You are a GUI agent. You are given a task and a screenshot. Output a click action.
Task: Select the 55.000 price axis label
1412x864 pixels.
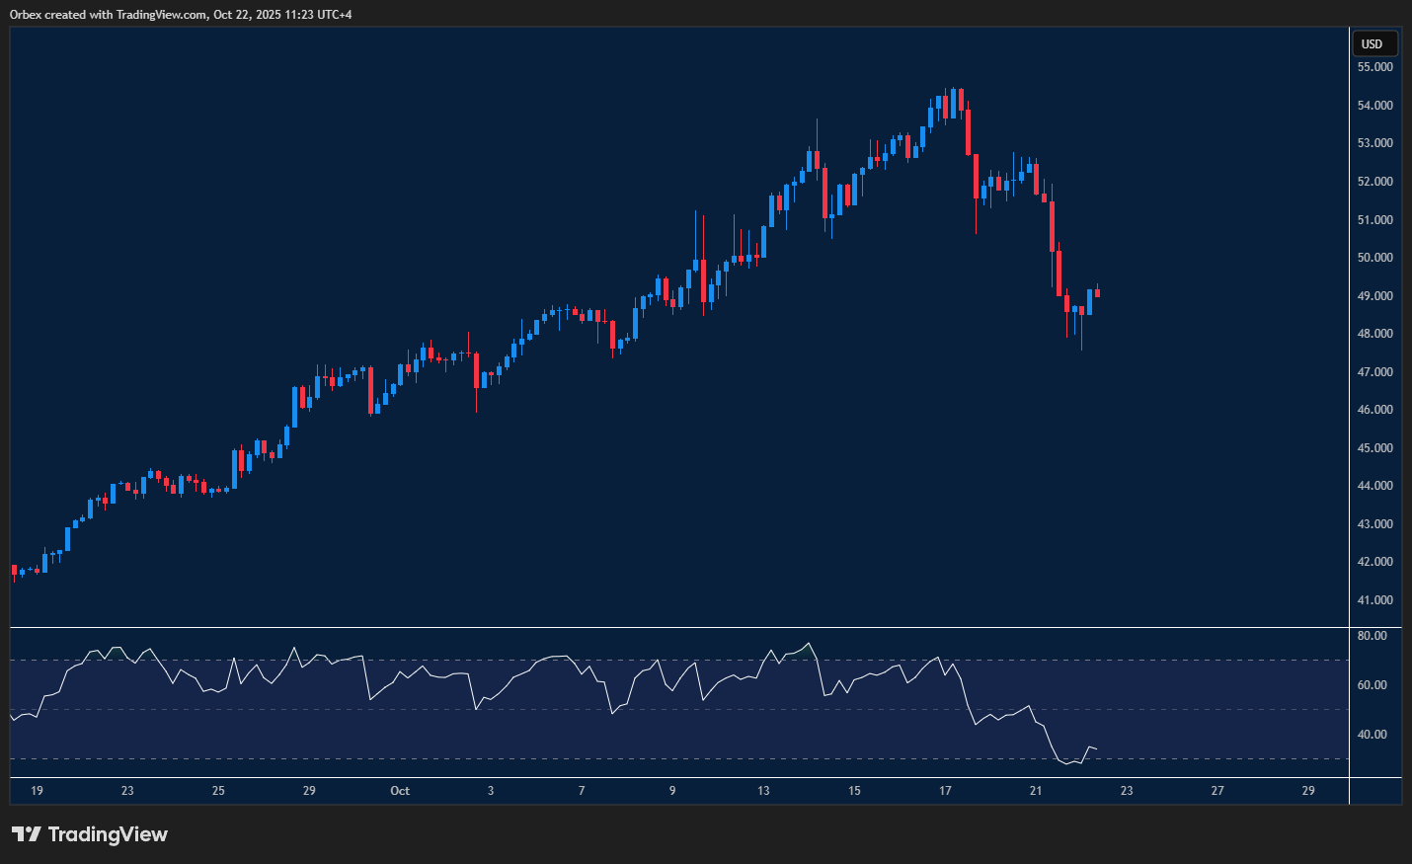click(x=1374, y=67)
